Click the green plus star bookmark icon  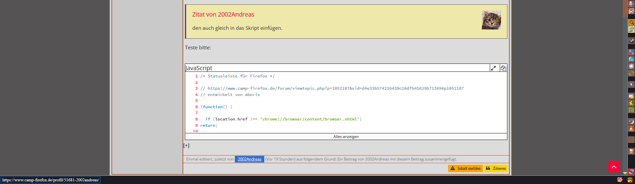click(x=631, y=103)
